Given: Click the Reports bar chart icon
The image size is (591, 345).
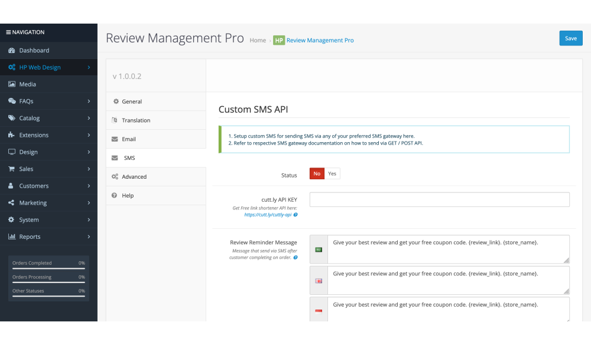Looking at the screenshot, I should point(12,236).
